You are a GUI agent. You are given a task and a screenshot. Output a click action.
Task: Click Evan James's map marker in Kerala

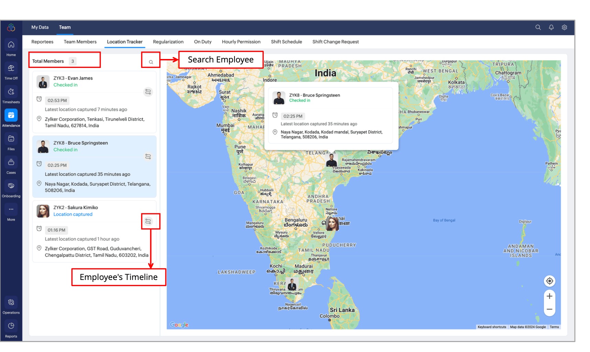click(x=292, y=284)
